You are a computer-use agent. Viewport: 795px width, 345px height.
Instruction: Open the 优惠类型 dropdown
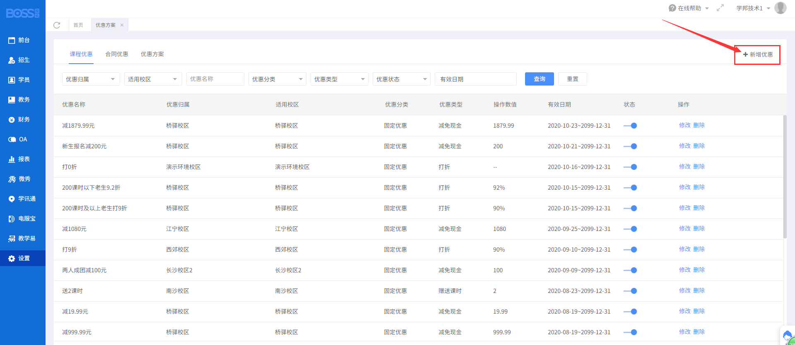coord(340,79)
